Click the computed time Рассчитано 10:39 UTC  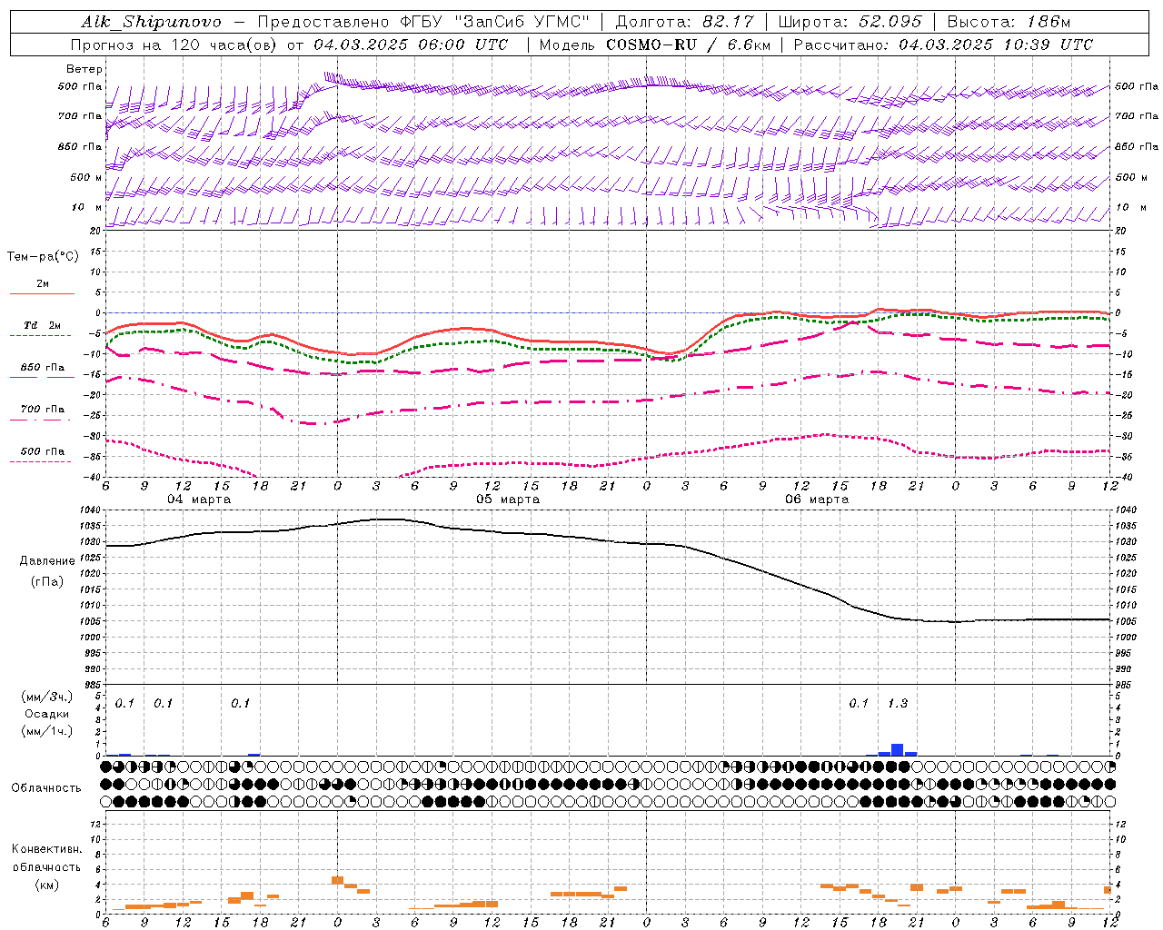[x=943, y=45]
